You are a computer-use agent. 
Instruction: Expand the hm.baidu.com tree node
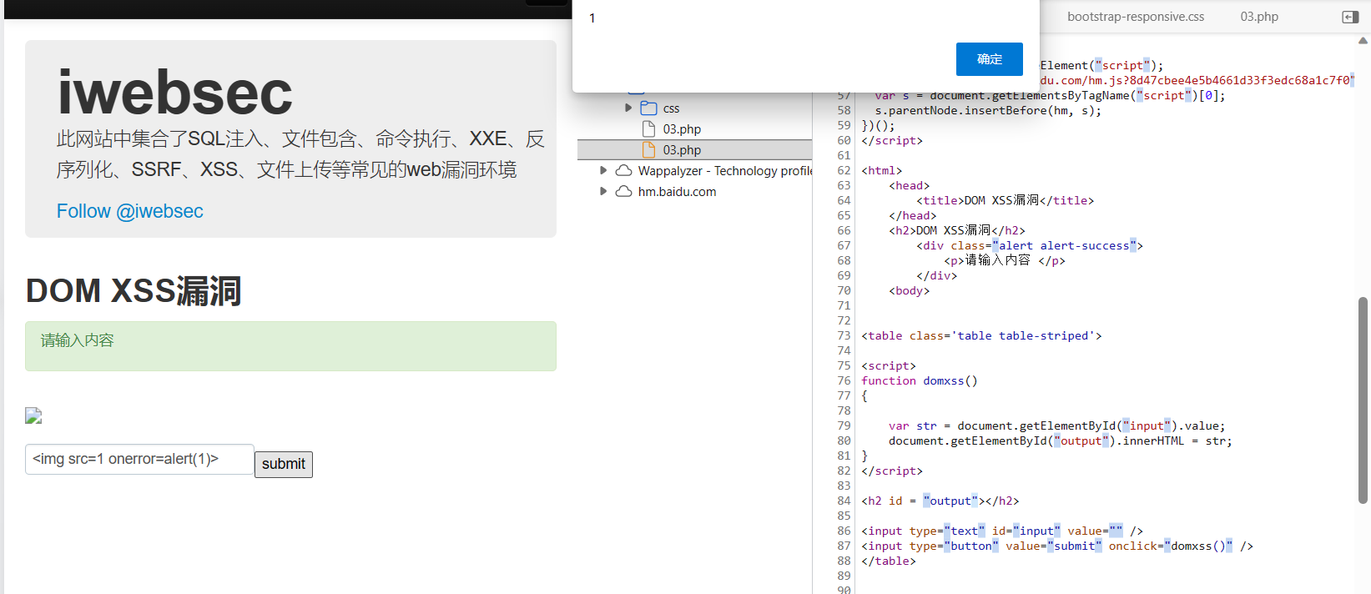603,191
